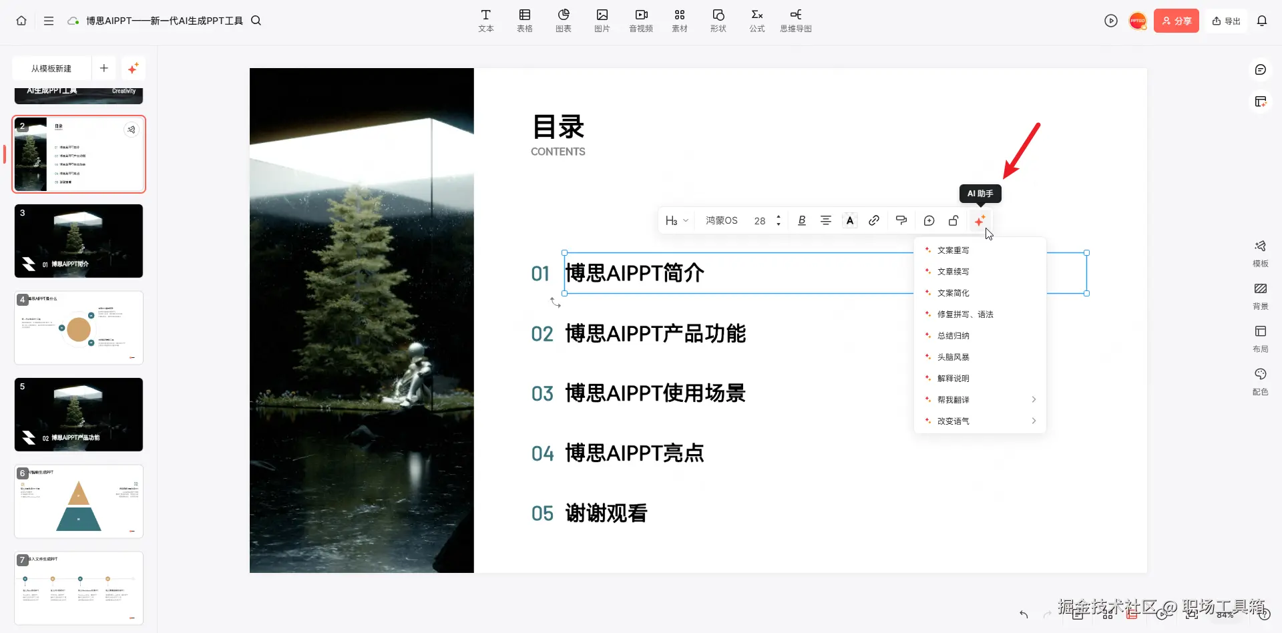Open the 布局 layout panel

[x=1261, y=339]
